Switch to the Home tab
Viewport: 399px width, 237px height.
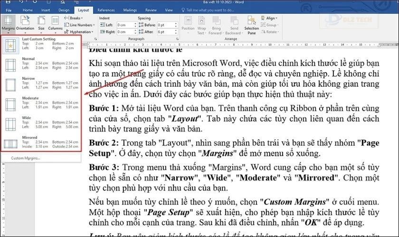(28, 10)
